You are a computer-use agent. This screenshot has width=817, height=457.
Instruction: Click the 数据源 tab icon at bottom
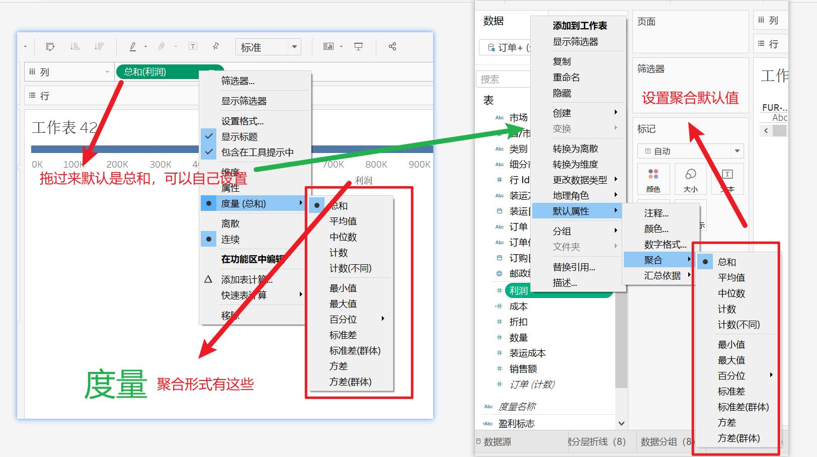[478, 441]
